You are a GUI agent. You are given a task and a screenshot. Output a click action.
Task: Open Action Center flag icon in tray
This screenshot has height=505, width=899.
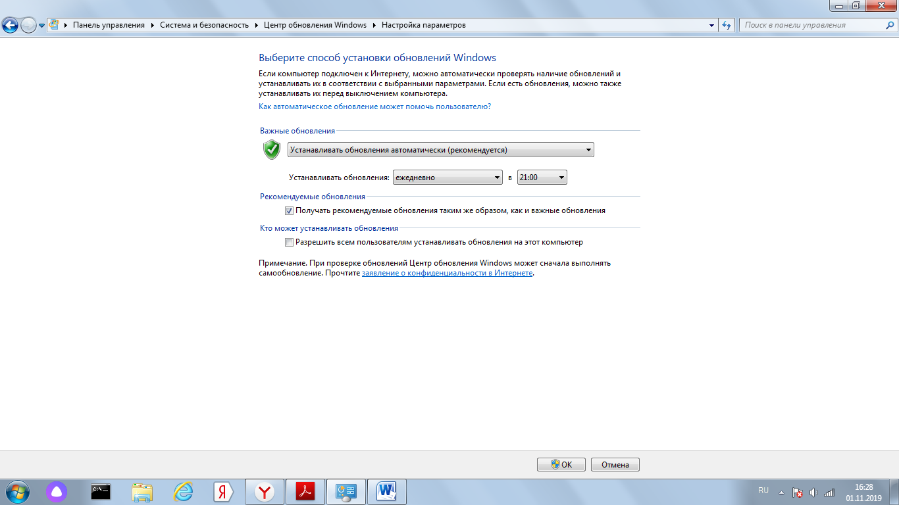pos(798,492)
